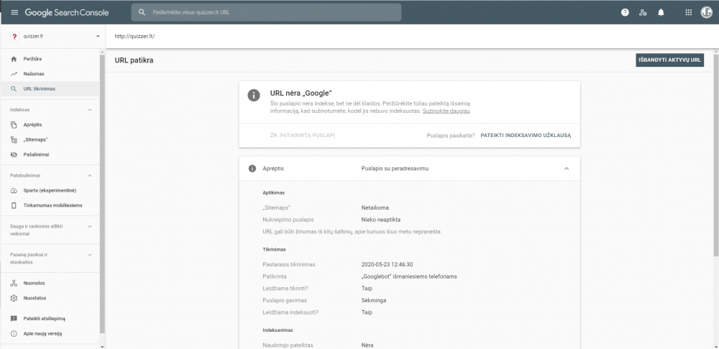
Task: Click the pages icon next to Aprėptis
Action: point(14,124)
